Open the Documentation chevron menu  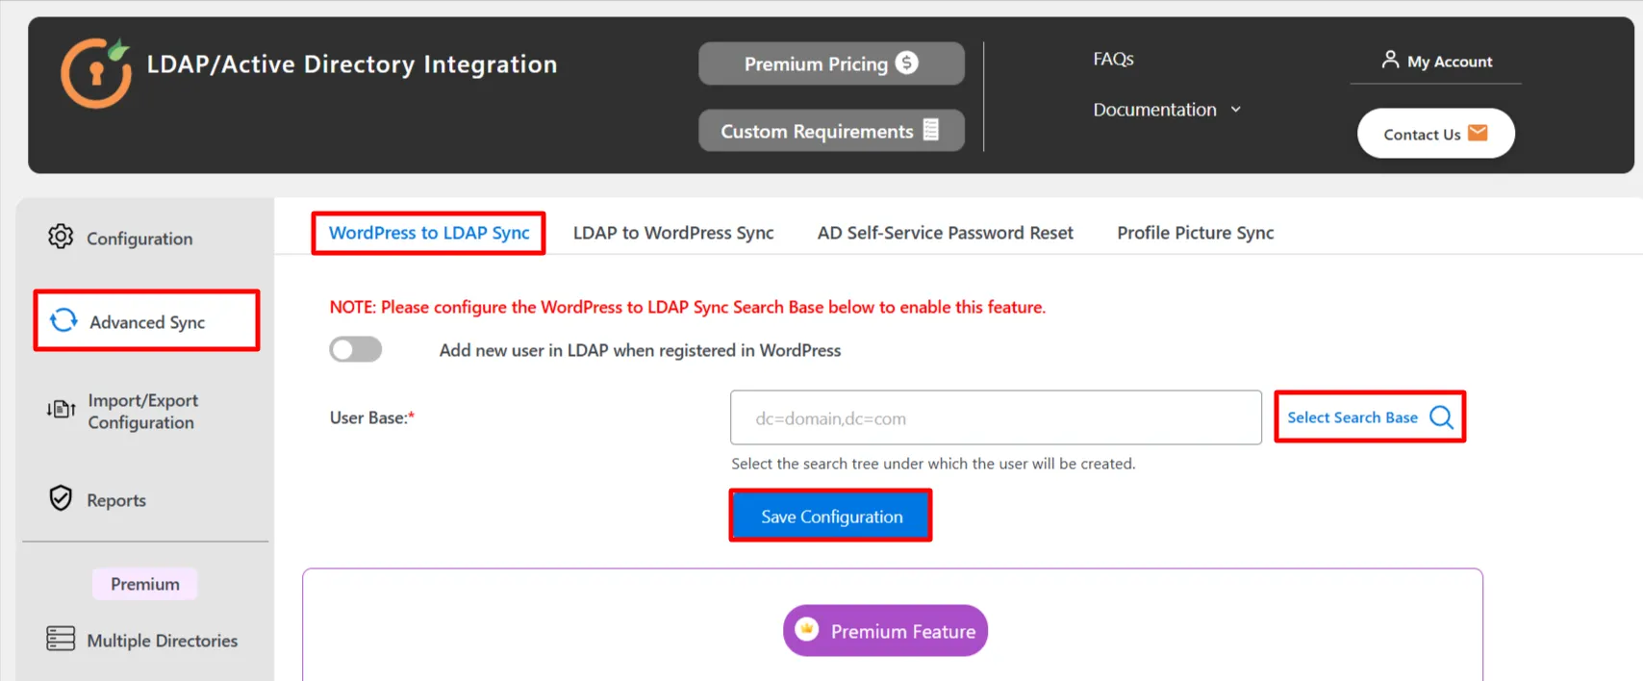pos(1236,109)
